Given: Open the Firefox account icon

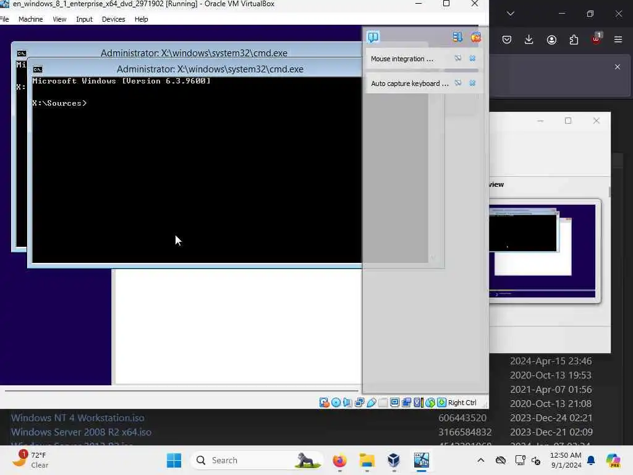Looking at the screenshot, I should pos(551,40).
